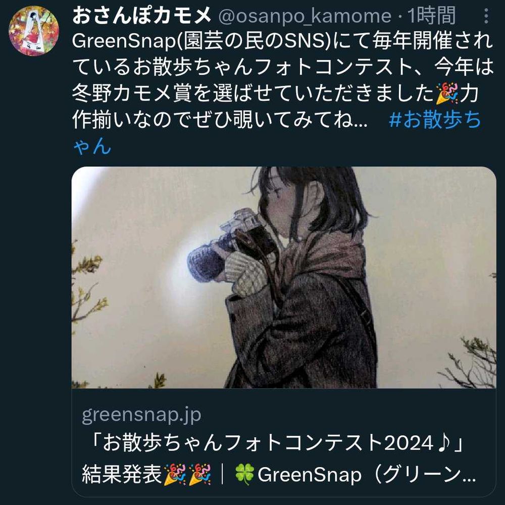
Task: Click the 1時間 timestamp
Action: [x=431, y=16]
